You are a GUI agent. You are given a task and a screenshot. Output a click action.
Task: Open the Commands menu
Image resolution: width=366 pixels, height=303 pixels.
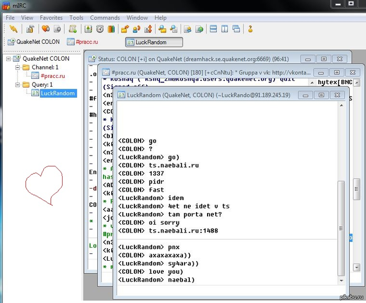point(105,18)
